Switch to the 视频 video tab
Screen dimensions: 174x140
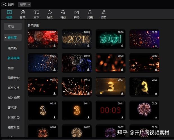(x=9, y=14)
